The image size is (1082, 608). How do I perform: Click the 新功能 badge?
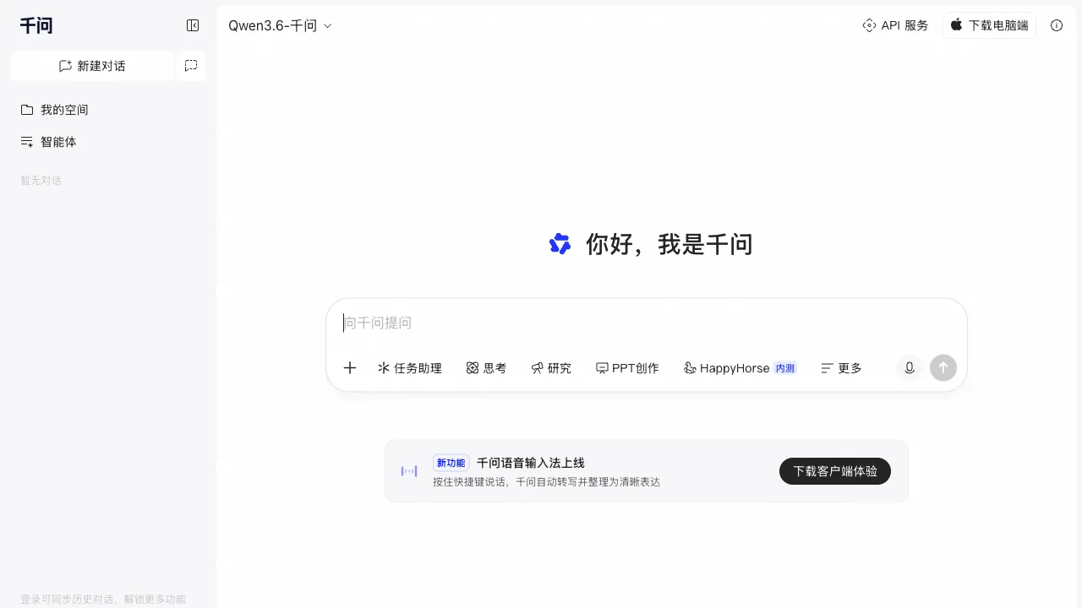pos(451,463)
